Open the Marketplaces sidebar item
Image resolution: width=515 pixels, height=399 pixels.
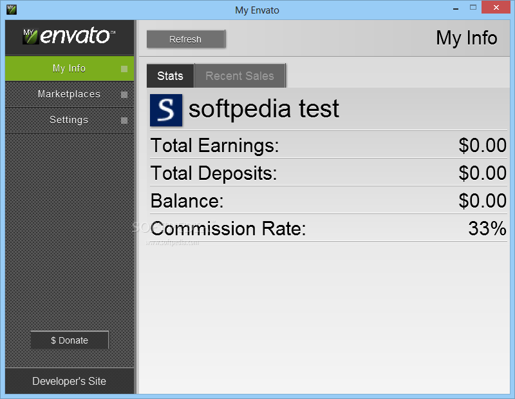(70, 94)
